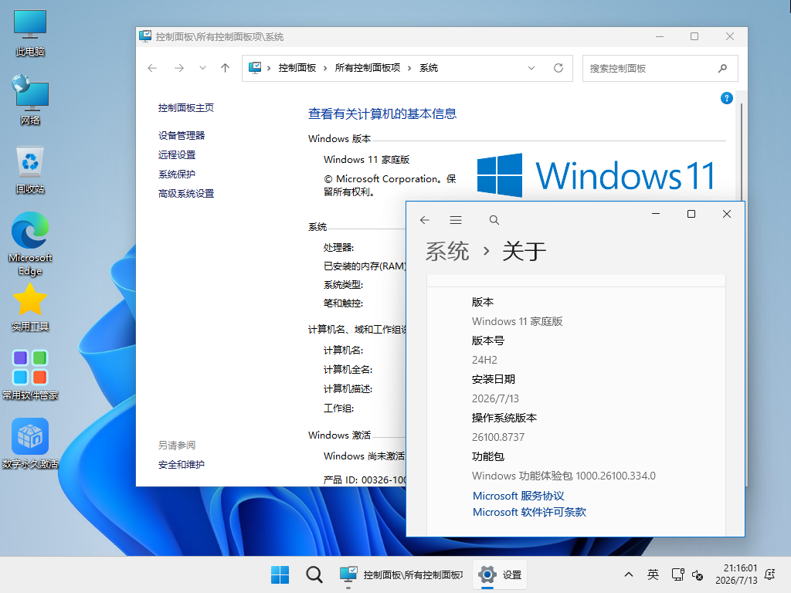Screen dimensions: 791x593
Task: Open 远程设置 link
Action: (x=177, y=154)
